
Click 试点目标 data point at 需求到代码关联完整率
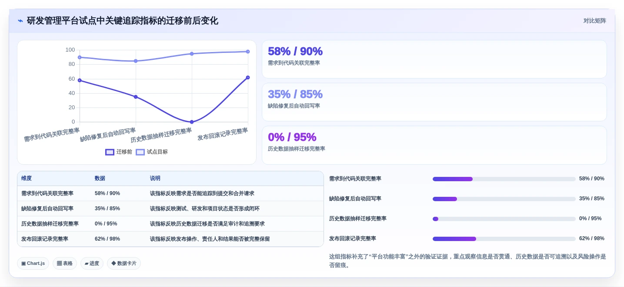[80, 57]
